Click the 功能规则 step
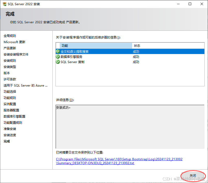 pos(10,98)
